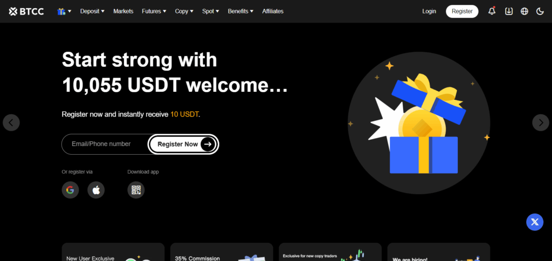The width and height of the screenshot is (552, 261).
Task: Open the Exclusive for new copy traders card
Action: 330,252
